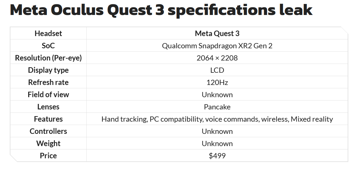Select the SoC row label
359x169 pixels.
48,46
